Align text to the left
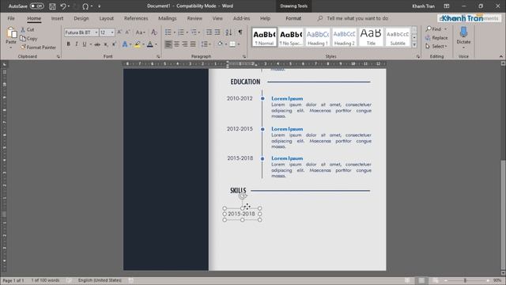This screenshot has height=285, width=506. pos(168,44)
